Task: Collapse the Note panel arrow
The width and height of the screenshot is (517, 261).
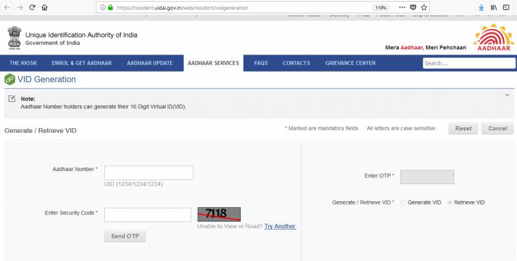Action: (x=507, y=95)
